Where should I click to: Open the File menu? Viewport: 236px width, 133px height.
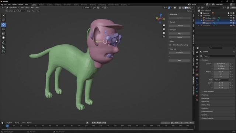click(x=6, y=5)
